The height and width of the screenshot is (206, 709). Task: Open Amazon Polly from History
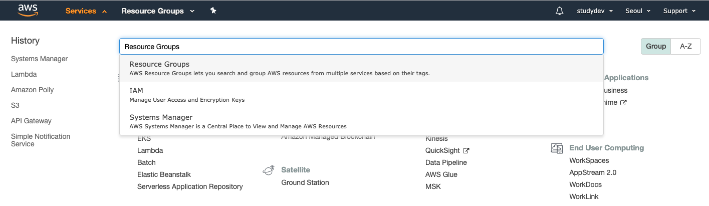(33, 90)
